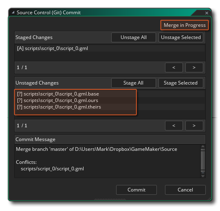Go to next page of staged changes
Image resolution: width=220 pixels, height=211 pixels.
[x=194, y=67]
